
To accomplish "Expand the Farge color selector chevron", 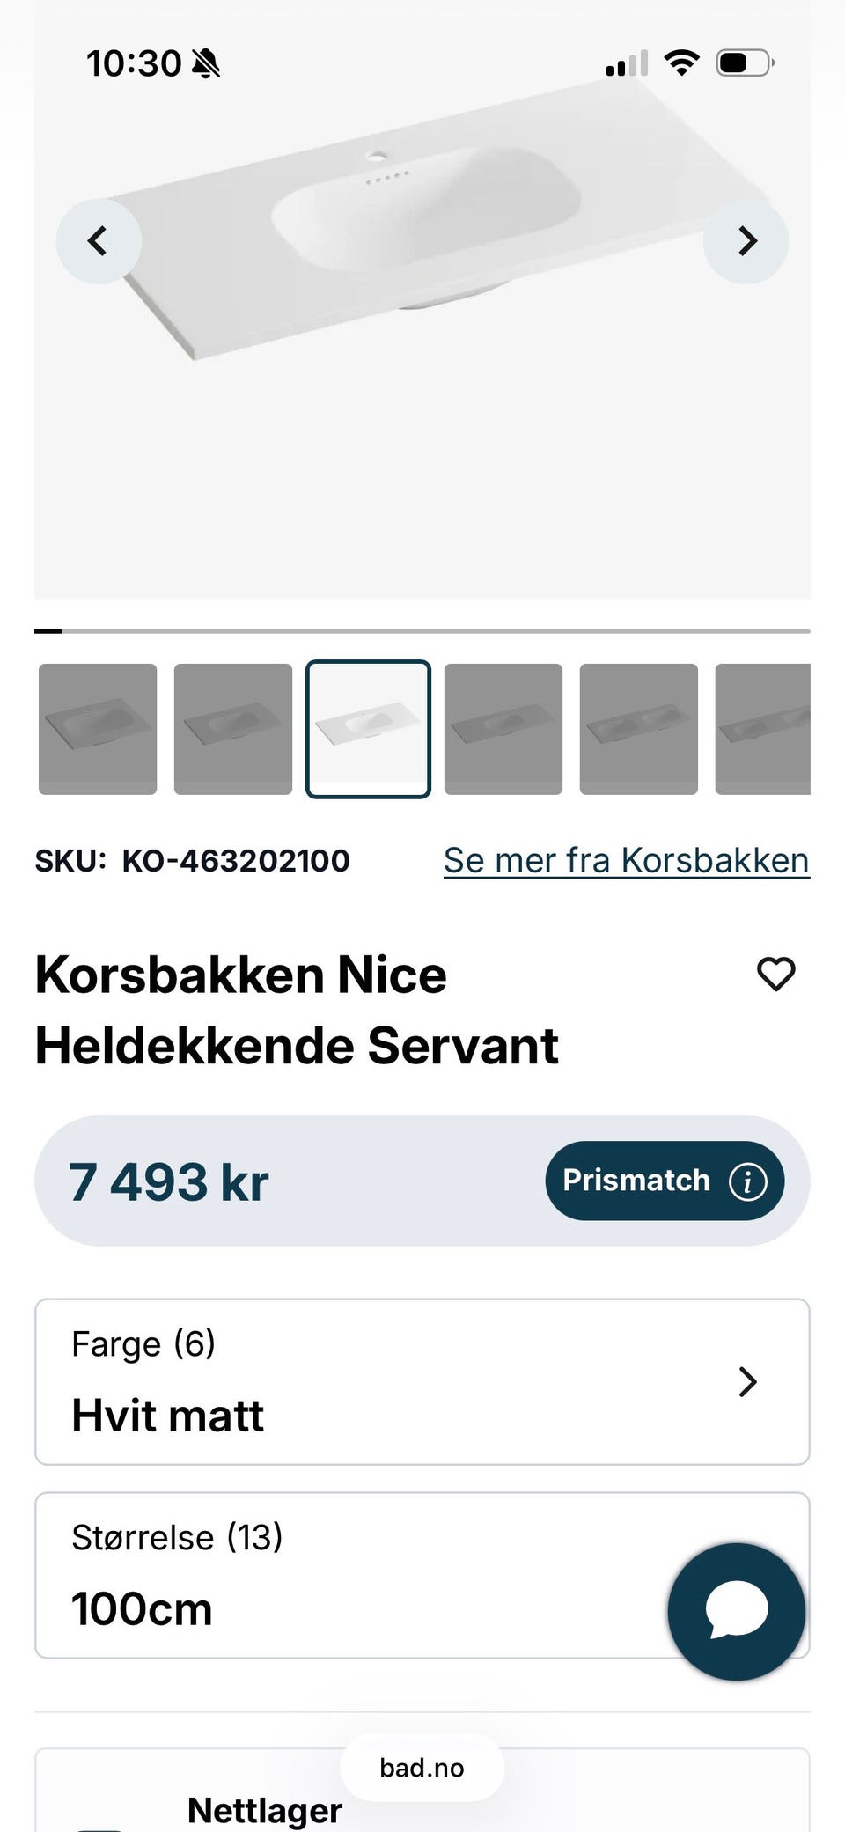I will point(747,1381).
